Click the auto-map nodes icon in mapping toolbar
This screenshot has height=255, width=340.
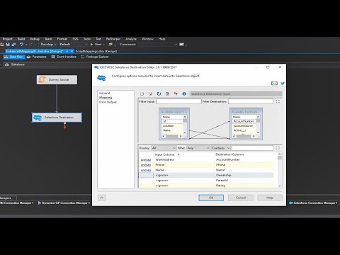tap(176, 93)
